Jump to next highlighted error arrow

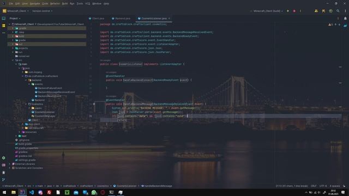(x=339, y=24)
